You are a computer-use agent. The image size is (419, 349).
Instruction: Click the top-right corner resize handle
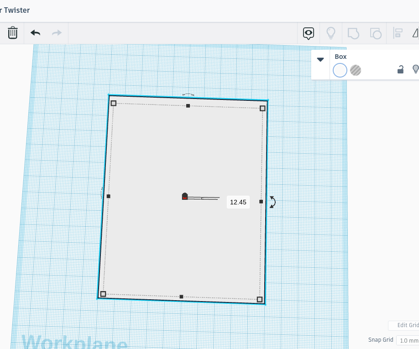click(262, 108)
